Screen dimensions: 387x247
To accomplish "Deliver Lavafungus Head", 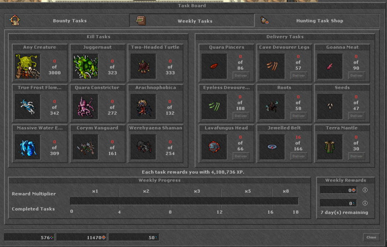I will pyautogui.click(x=241, y=156).
